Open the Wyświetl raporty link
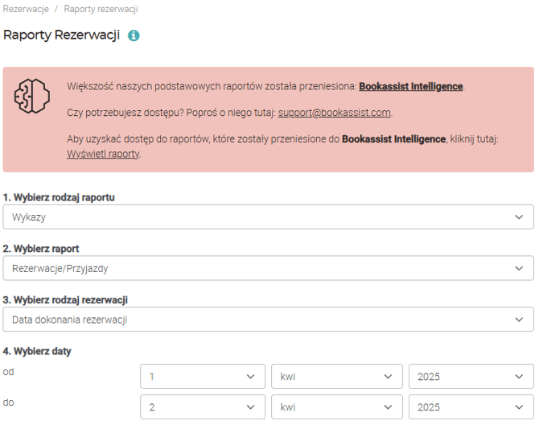The height and width of the screenshot is (425, 539). [103, 153]
